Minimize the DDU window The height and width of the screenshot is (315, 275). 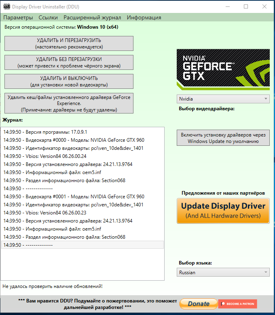228,6
